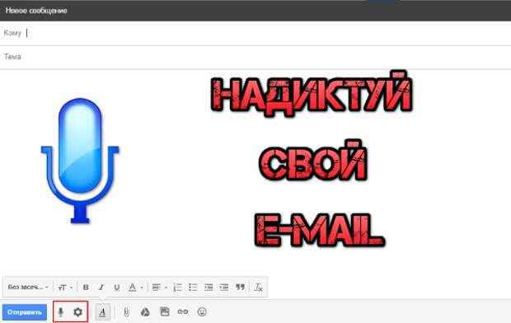The height and width of the screenshot is (323, 511).
Task: Toggle bold formatting
Action: pyautogui.click(x=86, y=288)
